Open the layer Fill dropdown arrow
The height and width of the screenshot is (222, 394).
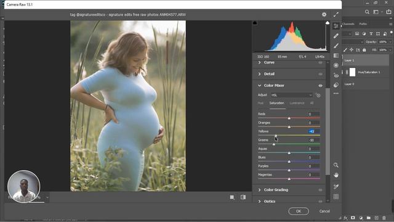click(x=390, y=50)
